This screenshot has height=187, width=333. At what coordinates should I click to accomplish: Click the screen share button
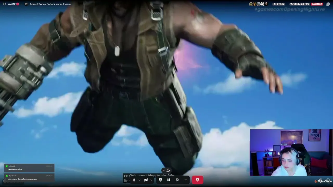pos(161,180)
